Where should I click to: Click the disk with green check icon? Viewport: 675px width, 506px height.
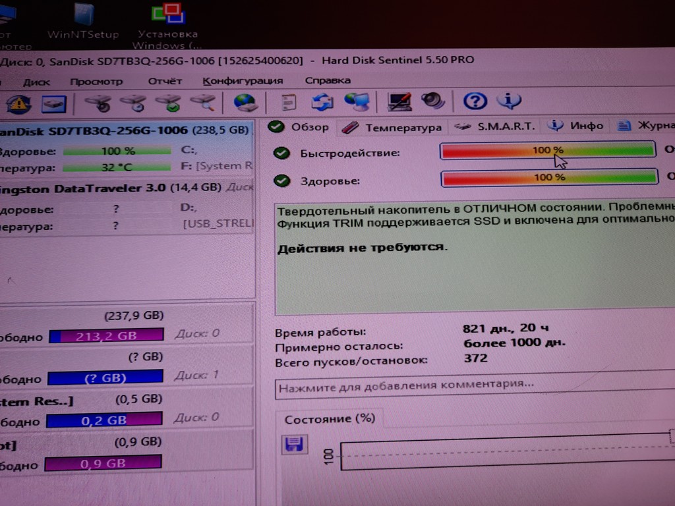[168, 103]
